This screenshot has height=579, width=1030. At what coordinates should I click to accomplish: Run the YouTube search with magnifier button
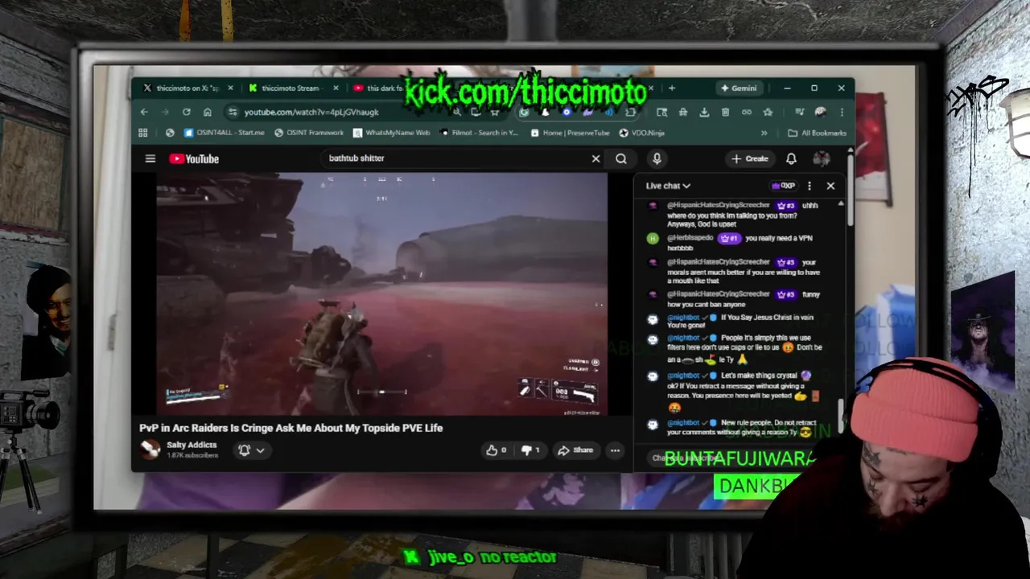[621, 158]
